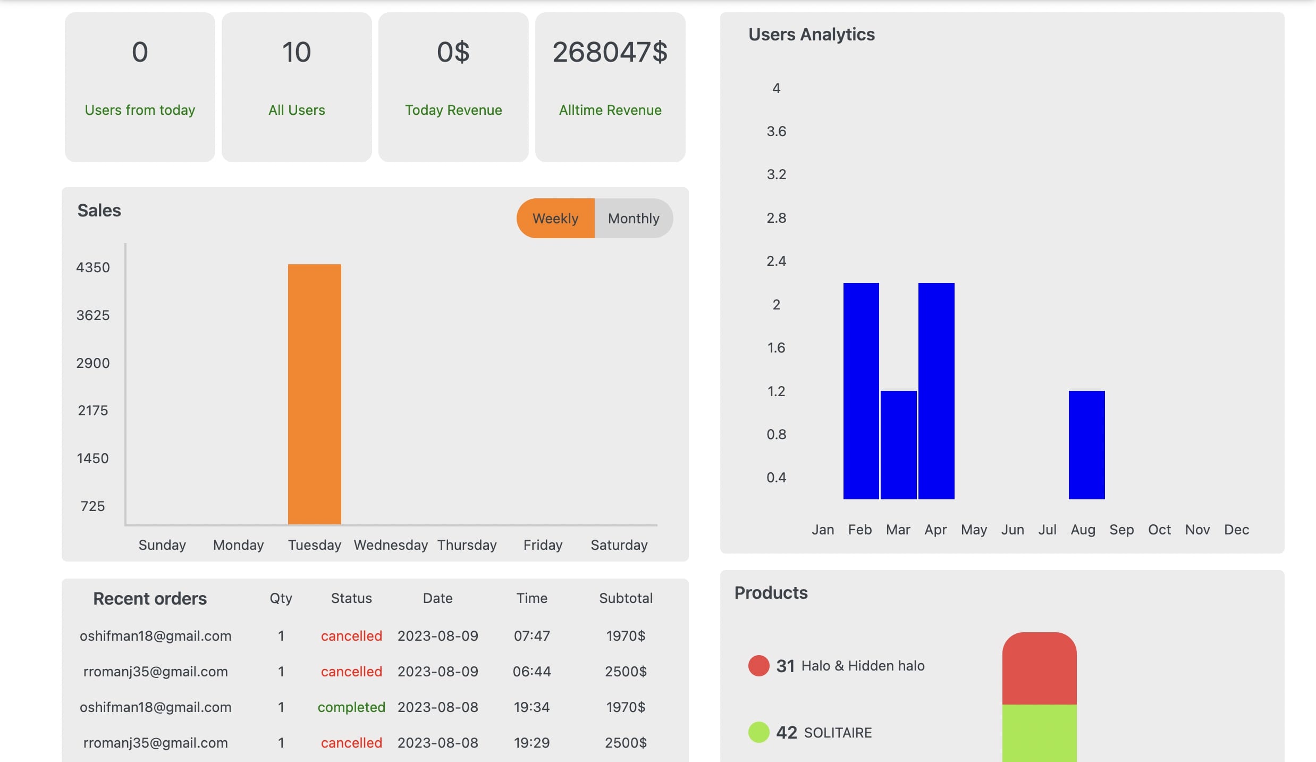Select the blue April users bar
Screen dimensions: 1316x762
937,391
